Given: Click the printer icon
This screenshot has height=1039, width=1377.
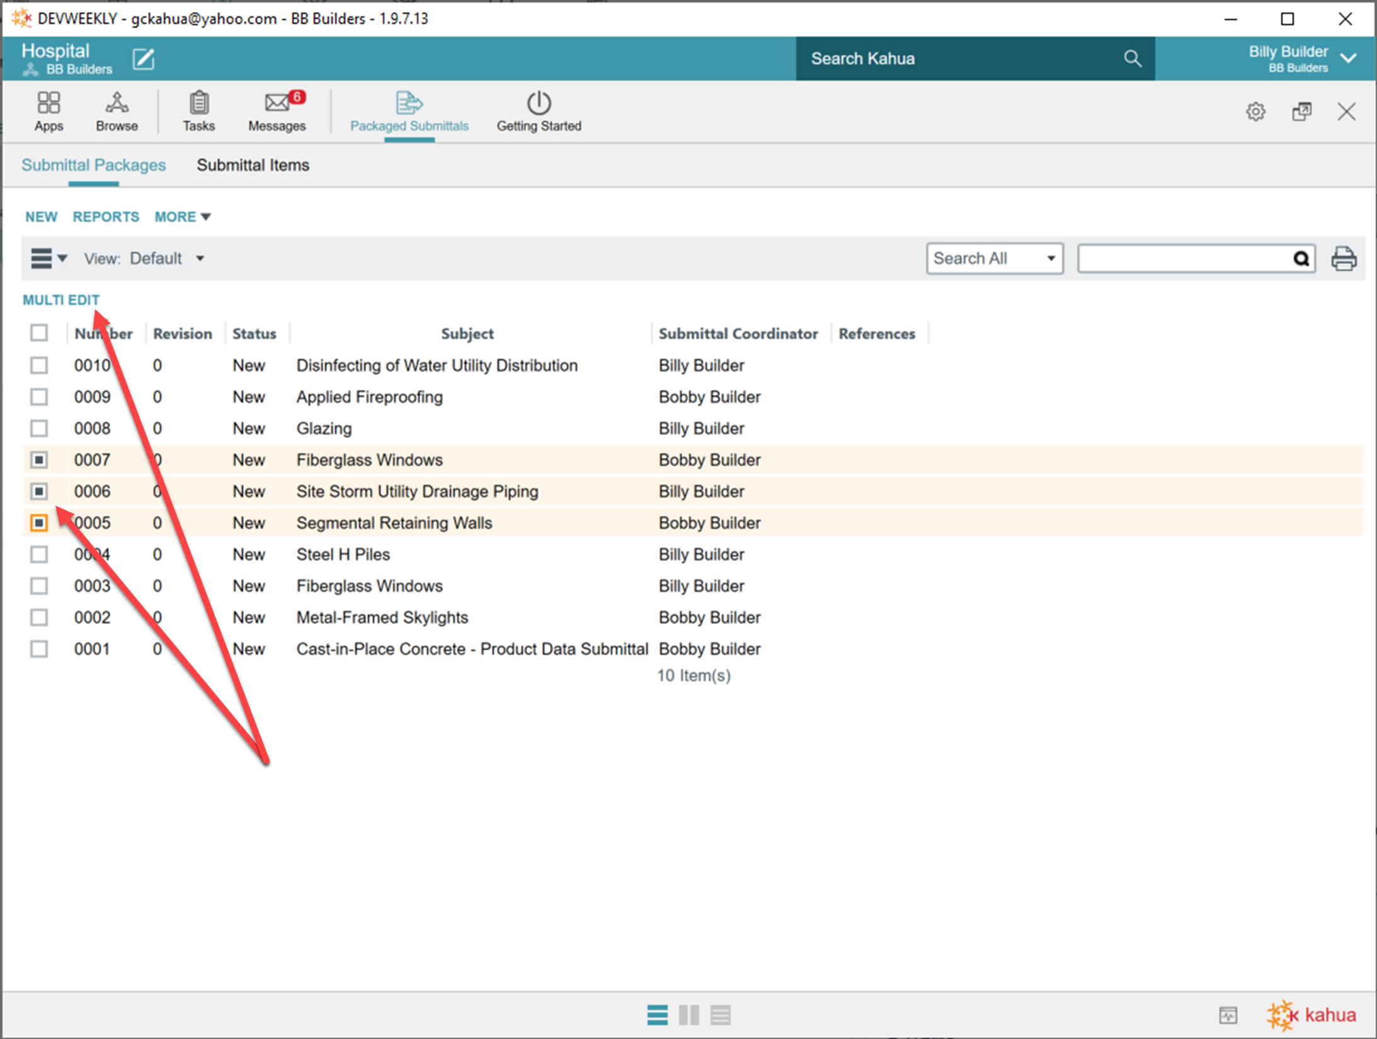Looking at the screenshot, I should [x=1343, y=259].
